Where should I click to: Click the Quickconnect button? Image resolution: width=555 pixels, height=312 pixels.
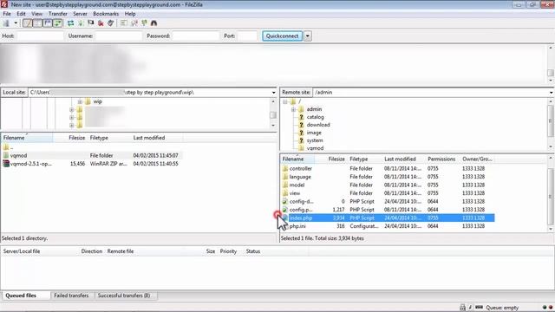[282, 36]
